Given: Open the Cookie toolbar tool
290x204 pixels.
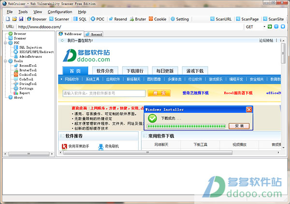Looking at the screenshot, I should click(158, 19).
